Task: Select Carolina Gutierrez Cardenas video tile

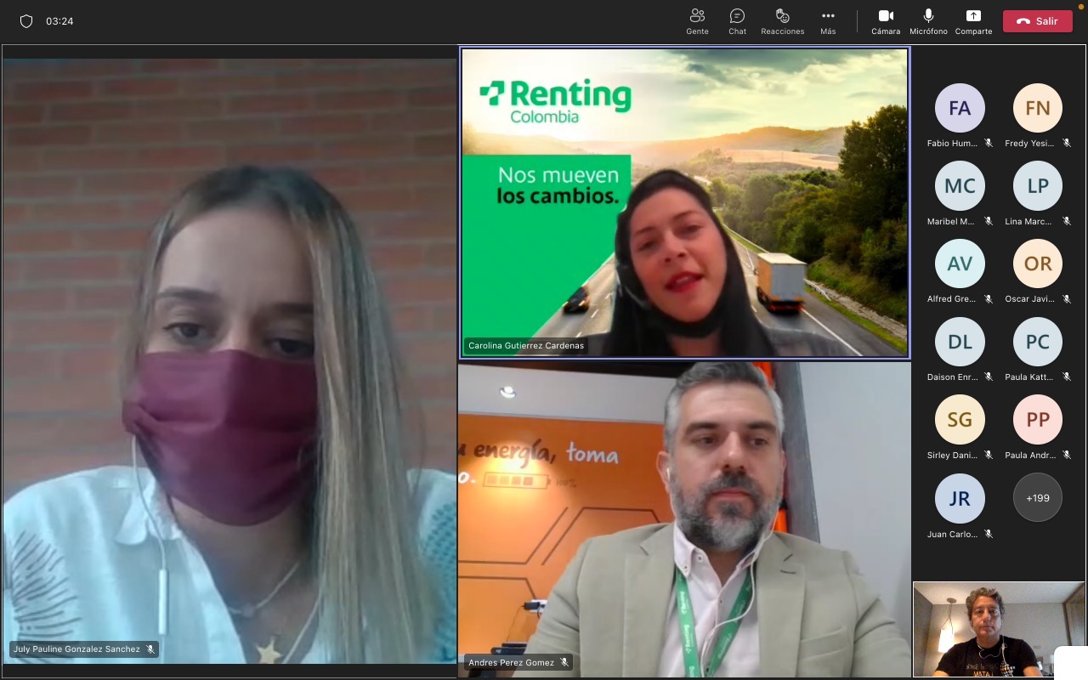Action: 684,202
